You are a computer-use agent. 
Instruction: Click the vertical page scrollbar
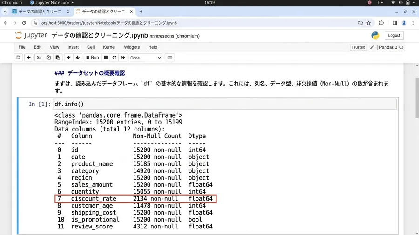[x=417, y=98]
